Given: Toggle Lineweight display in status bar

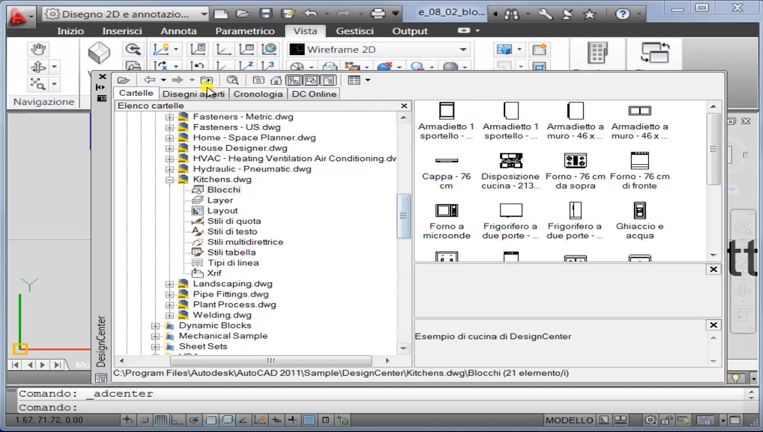Looking at the screenshot, I should [293, 420].
